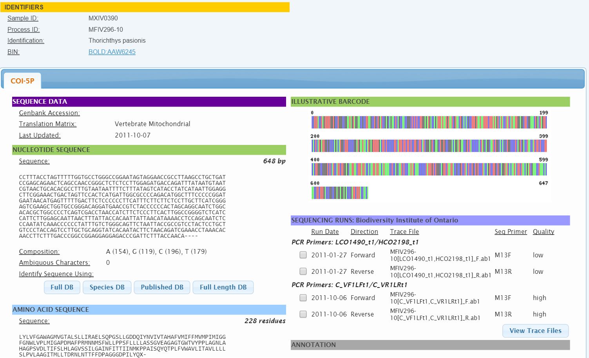The height and width of the screenshot is (358, 589).
Task: Click the nucleotide sequence text block
Action: [122, 206]
